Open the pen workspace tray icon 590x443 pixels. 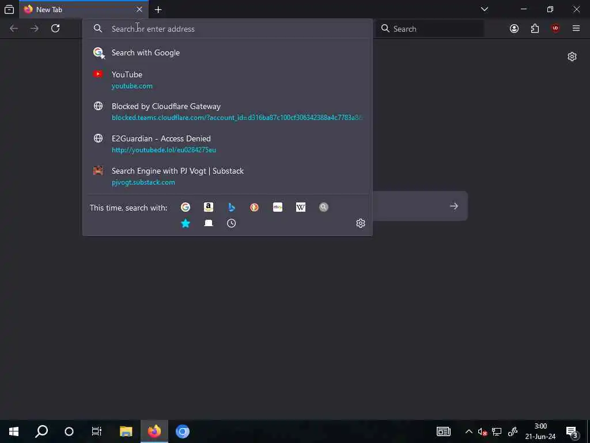(512, 431)
